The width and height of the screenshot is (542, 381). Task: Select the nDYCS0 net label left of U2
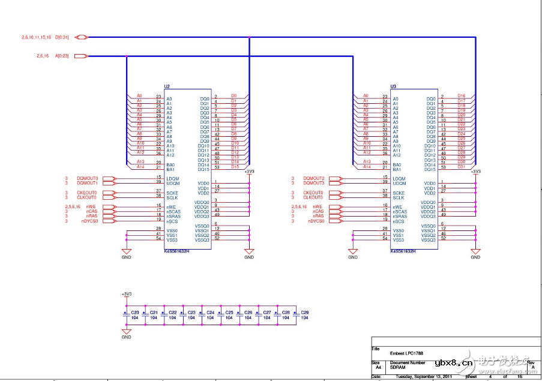[x=89, y=221]
